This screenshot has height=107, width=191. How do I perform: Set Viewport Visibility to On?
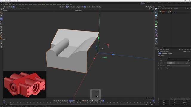pyautogui.click(x=178, y=62)
